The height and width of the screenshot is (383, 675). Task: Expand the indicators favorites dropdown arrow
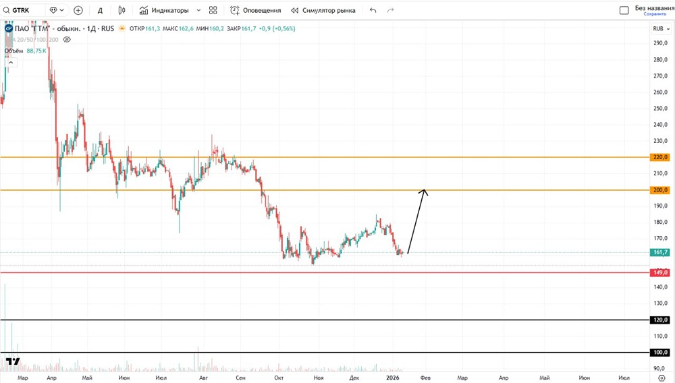tap(198, 10)
